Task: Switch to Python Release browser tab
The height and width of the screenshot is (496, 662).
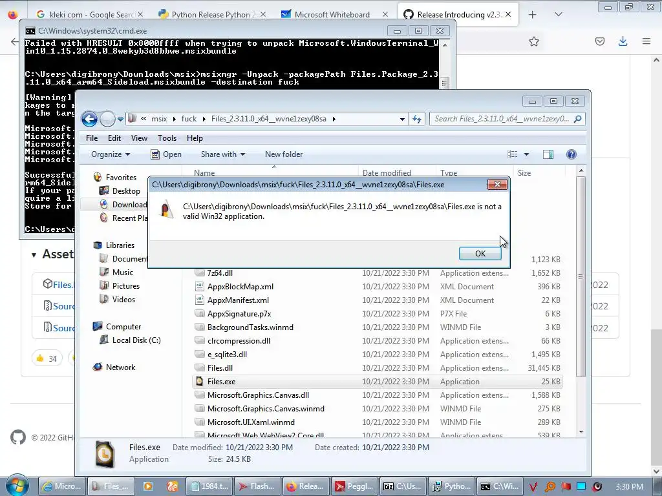Action: point(211,14)
